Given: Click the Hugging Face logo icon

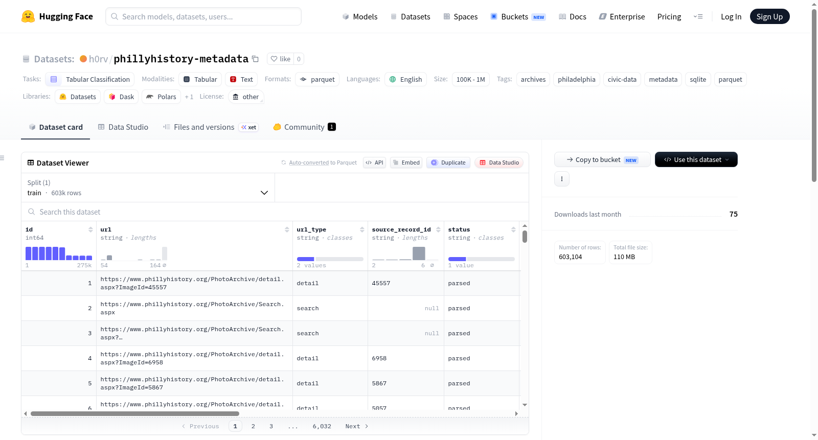Looking at the screenshot, I should tap(28, 16).
